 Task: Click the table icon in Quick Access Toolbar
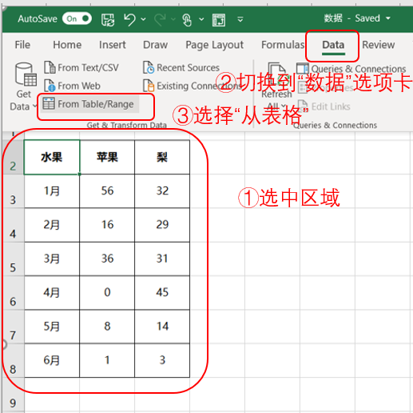pos(219,20)
